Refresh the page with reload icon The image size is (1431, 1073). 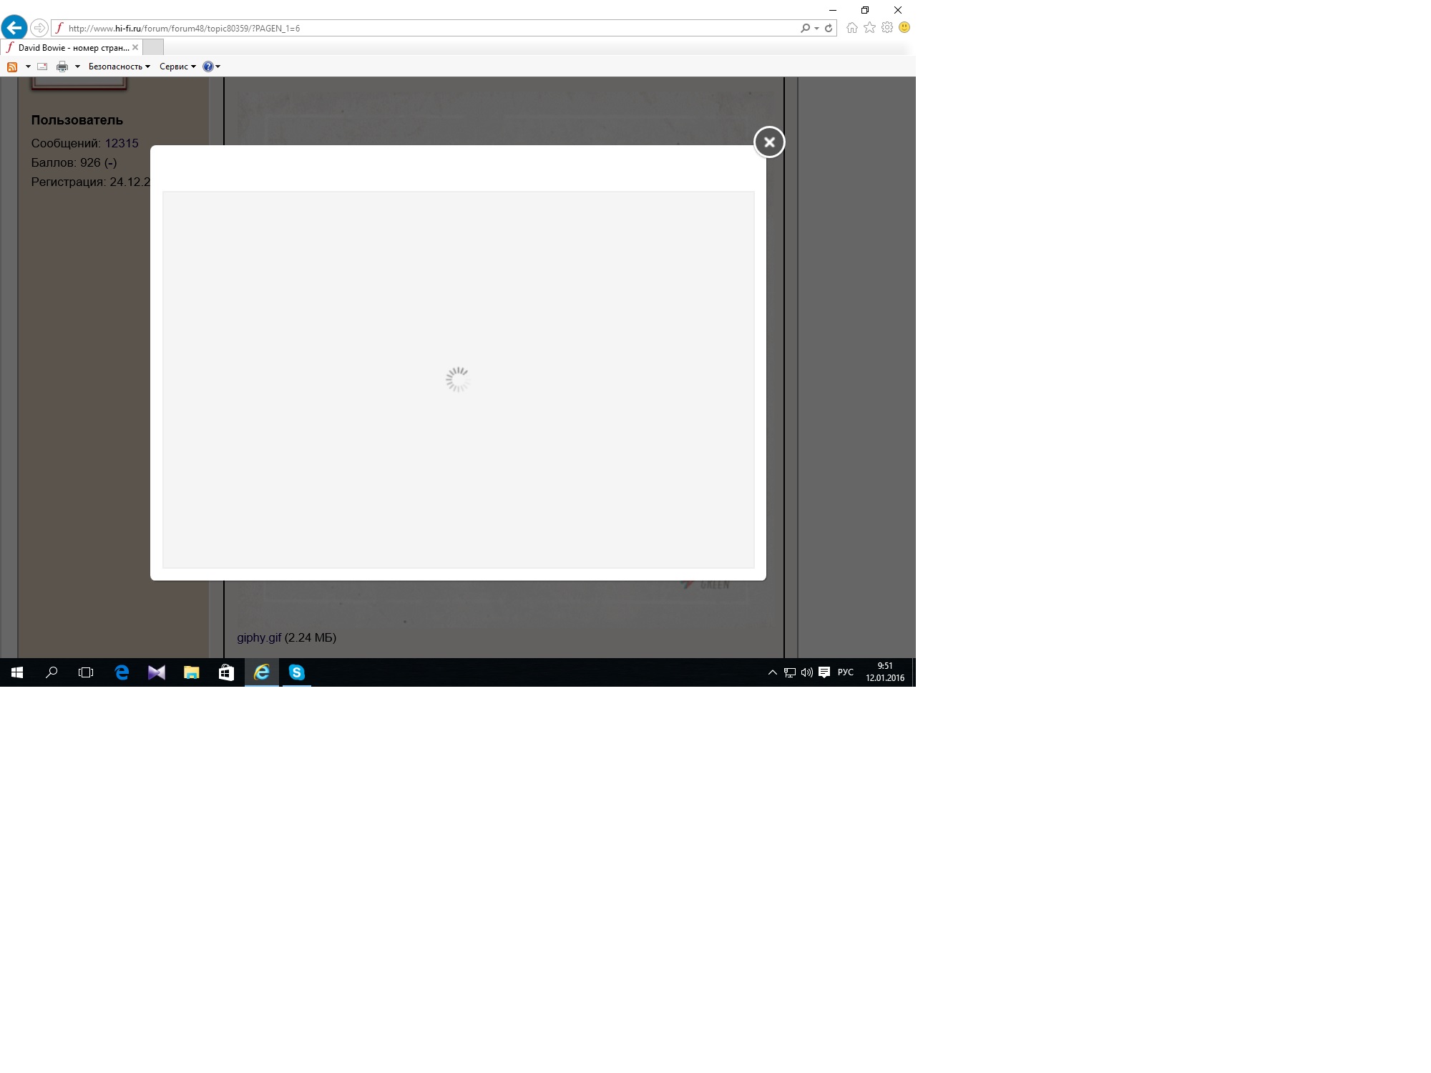click(x=829, y=28)
